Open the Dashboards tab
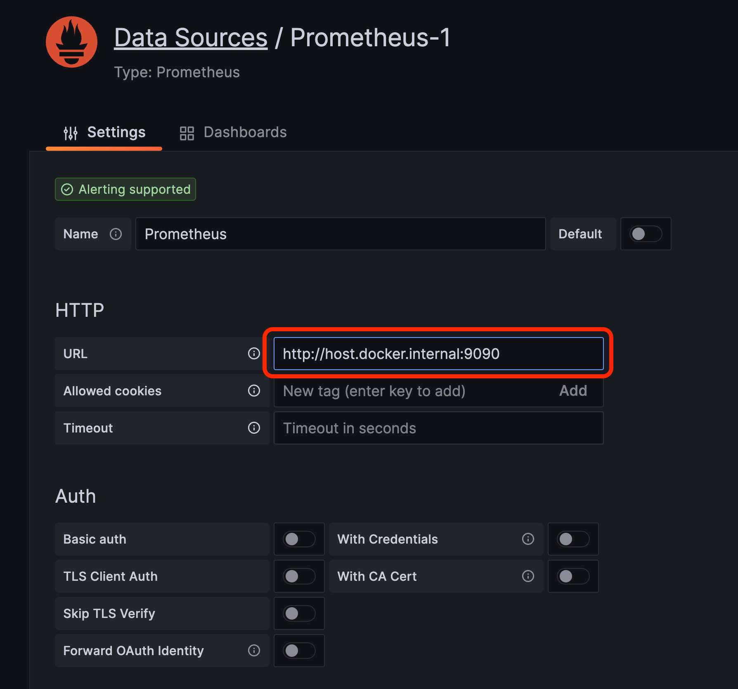Screen dimensions: 738x689 (x=233, y=133)
